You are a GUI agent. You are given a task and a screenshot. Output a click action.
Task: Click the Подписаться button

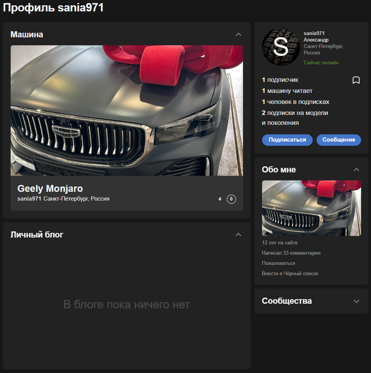287,140
